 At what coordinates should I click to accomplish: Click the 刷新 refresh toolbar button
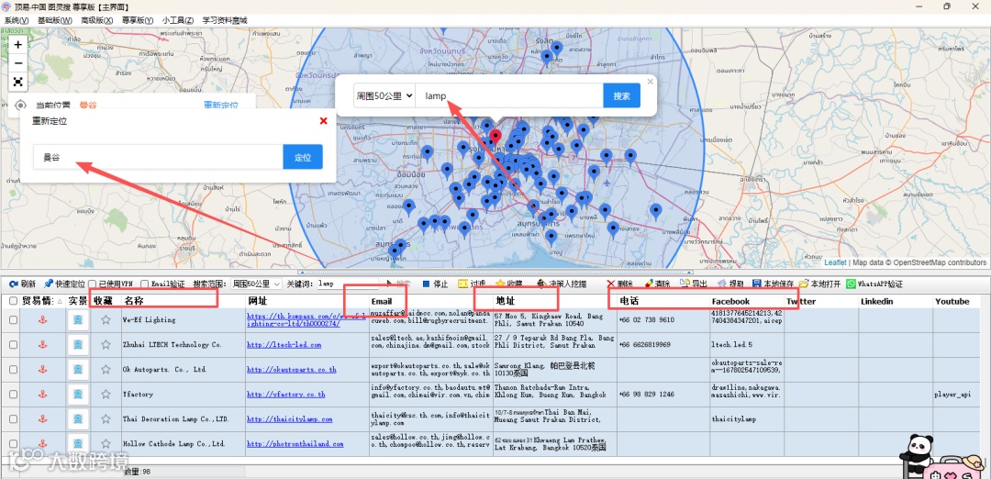pos(22,284)
